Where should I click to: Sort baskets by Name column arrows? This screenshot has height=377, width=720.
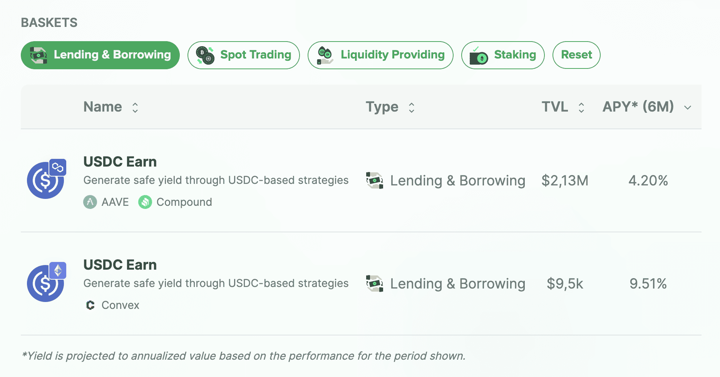coord(135,107)
